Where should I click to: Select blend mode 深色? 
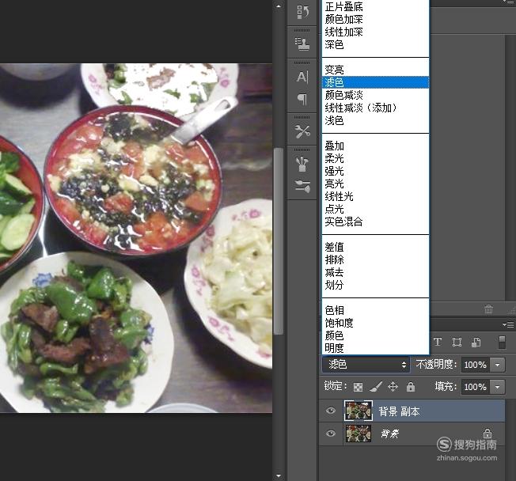point(376,44)
